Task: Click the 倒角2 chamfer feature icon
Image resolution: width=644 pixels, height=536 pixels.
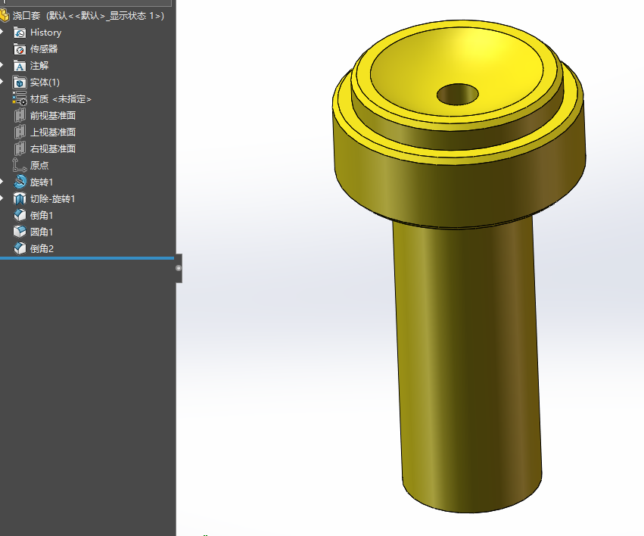Action: click(20, 248)
